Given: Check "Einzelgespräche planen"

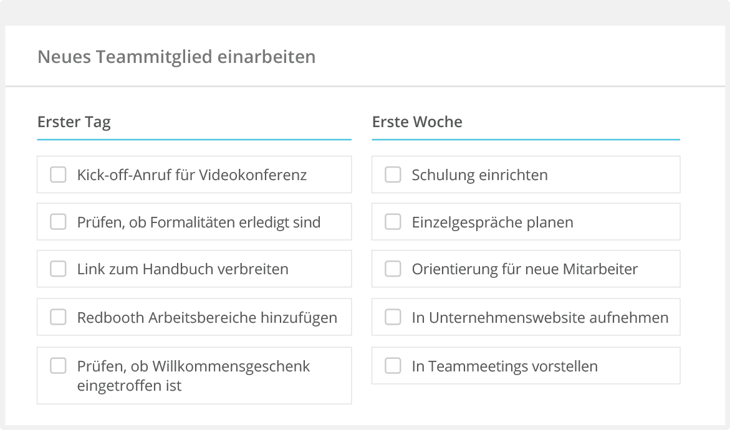Looking at the screenshot, I should click(x=393, y=222).
